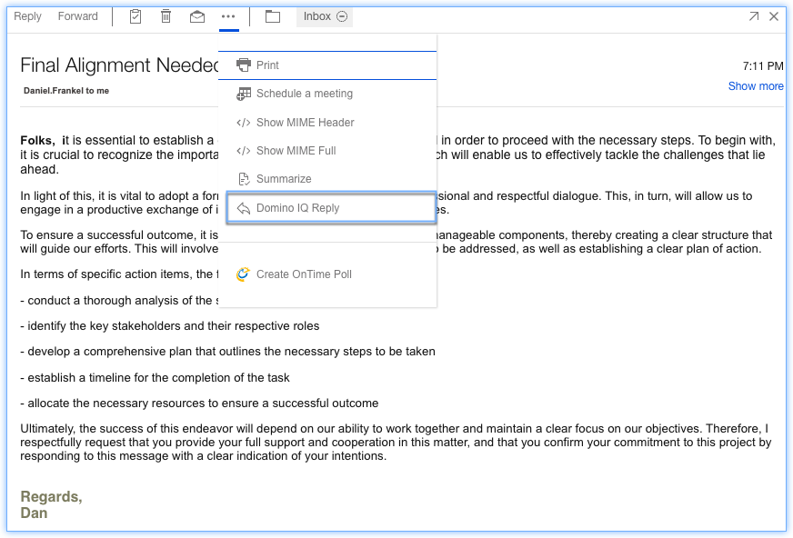Viewport: 793px width, 538px height.
Task: Open the three-dot More actions menu
Action: (x=228, y=16)
